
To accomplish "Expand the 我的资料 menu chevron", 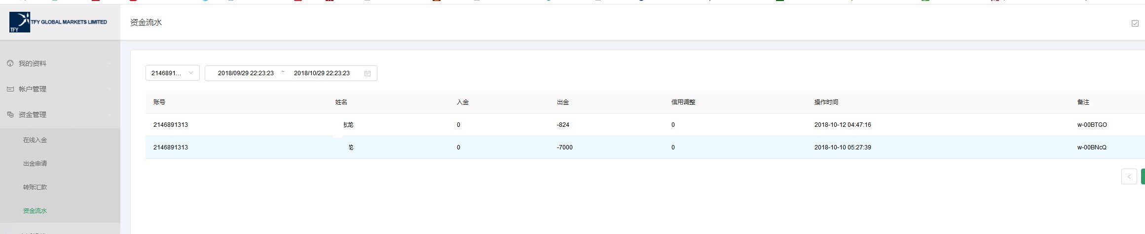I will tap(110, 63).
